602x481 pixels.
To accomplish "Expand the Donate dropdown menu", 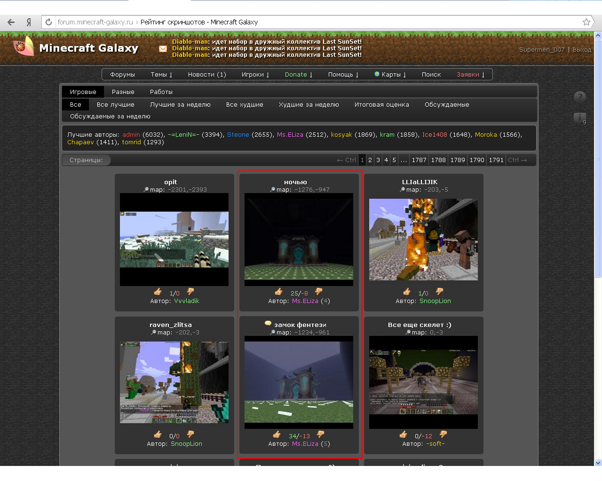I will [299, 75].
